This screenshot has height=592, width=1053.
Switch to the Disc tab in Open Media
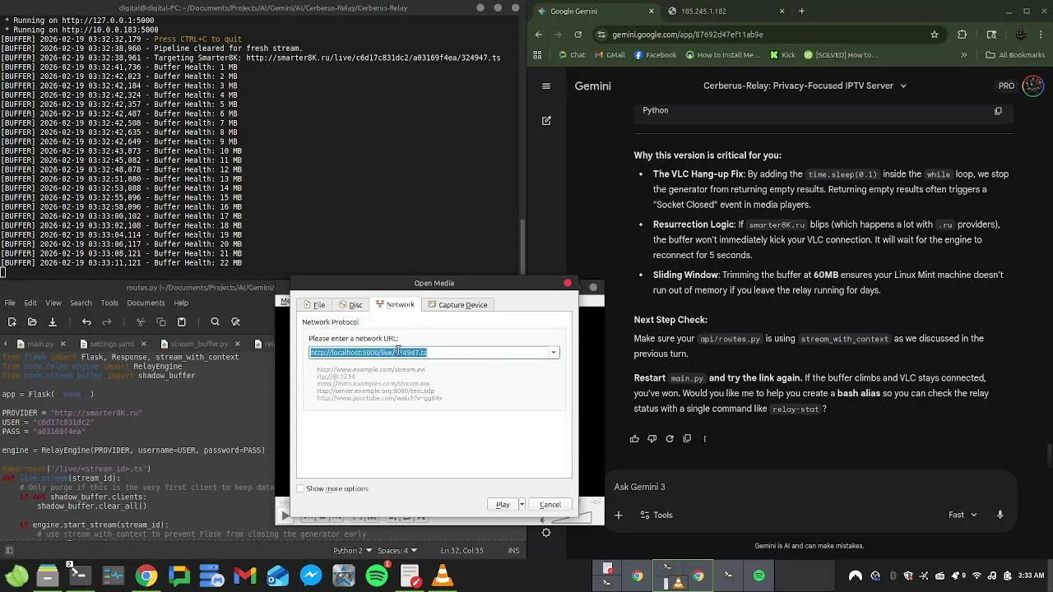pos(350,304)
